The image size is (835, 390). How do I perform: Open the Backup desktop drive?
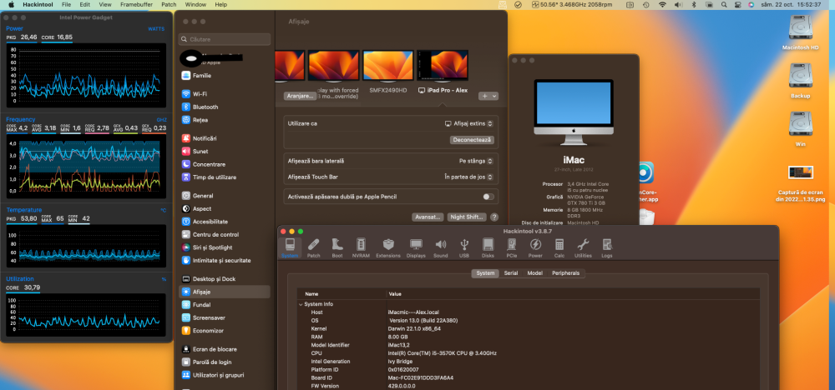click(800, 81)
